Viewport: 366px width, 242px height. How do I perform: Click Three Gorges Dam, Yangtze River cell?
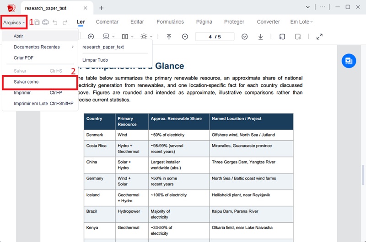[251, 165]
